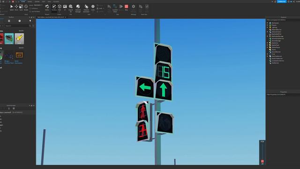Switch to the MODEL ribbon tab
The height and width of the screenshot is (169, 300).
click(30, 1)
